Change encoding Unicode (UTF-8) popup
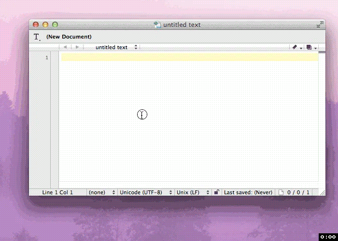Viewport: 338px width, 241px height. click(x=146, y=192)
